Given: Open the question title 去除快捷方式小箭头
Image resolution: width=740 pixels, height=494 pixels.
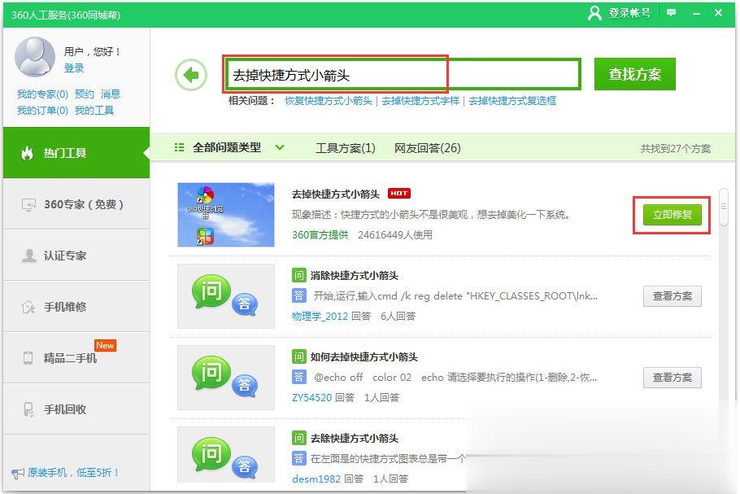Looking at the screenshot, I should click(355, 438).
